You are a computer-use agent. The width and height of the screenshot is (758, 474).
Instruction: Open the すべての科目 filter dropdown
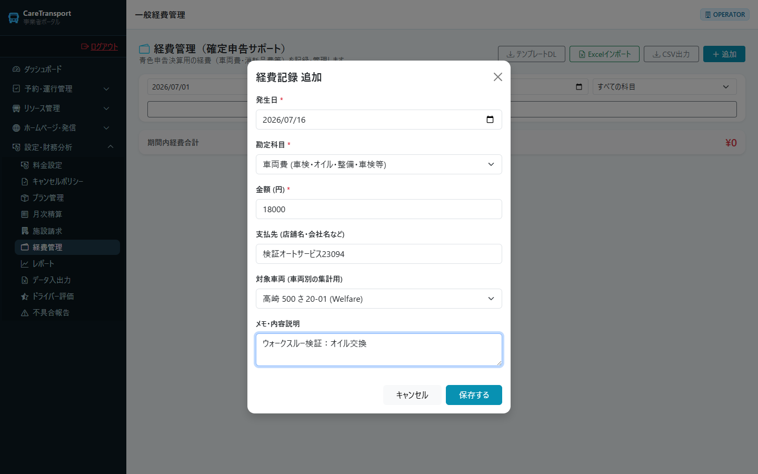point(664,87)
